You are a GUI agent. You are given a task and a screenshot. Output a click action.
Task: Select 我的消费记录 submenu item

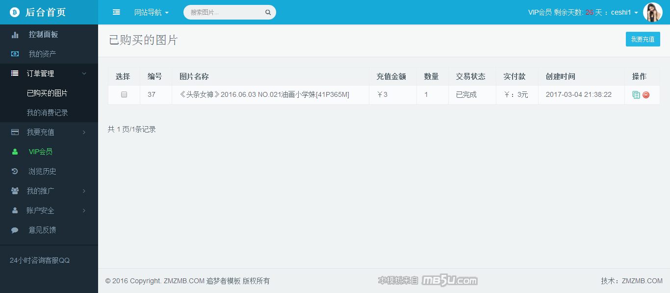[x=47, y=113]
